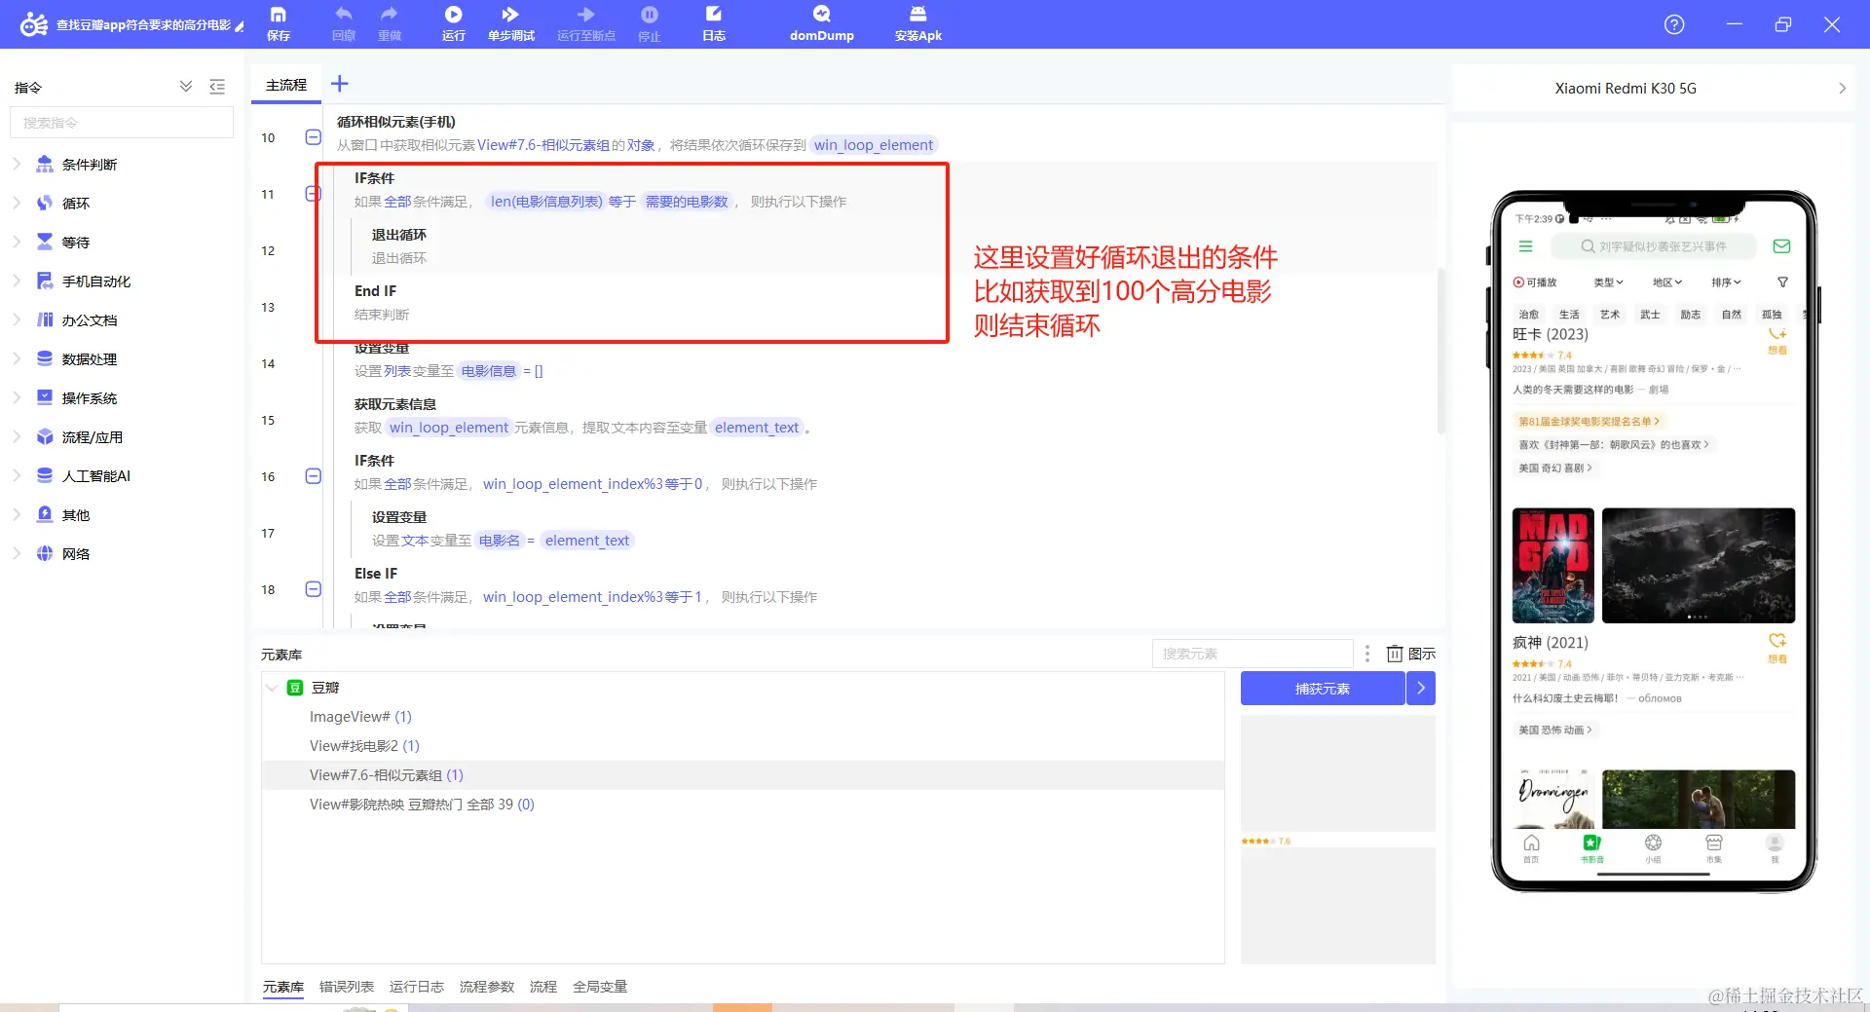1870x1012 pixels.
Task: Click the element_text variable in step 15
Action: pyautogui.click(x=757, y=428)
